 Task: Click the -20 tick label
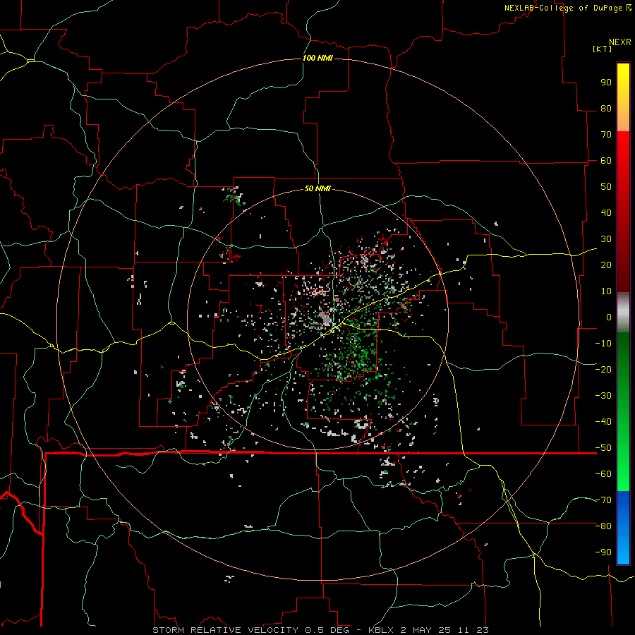pos(603,370)
